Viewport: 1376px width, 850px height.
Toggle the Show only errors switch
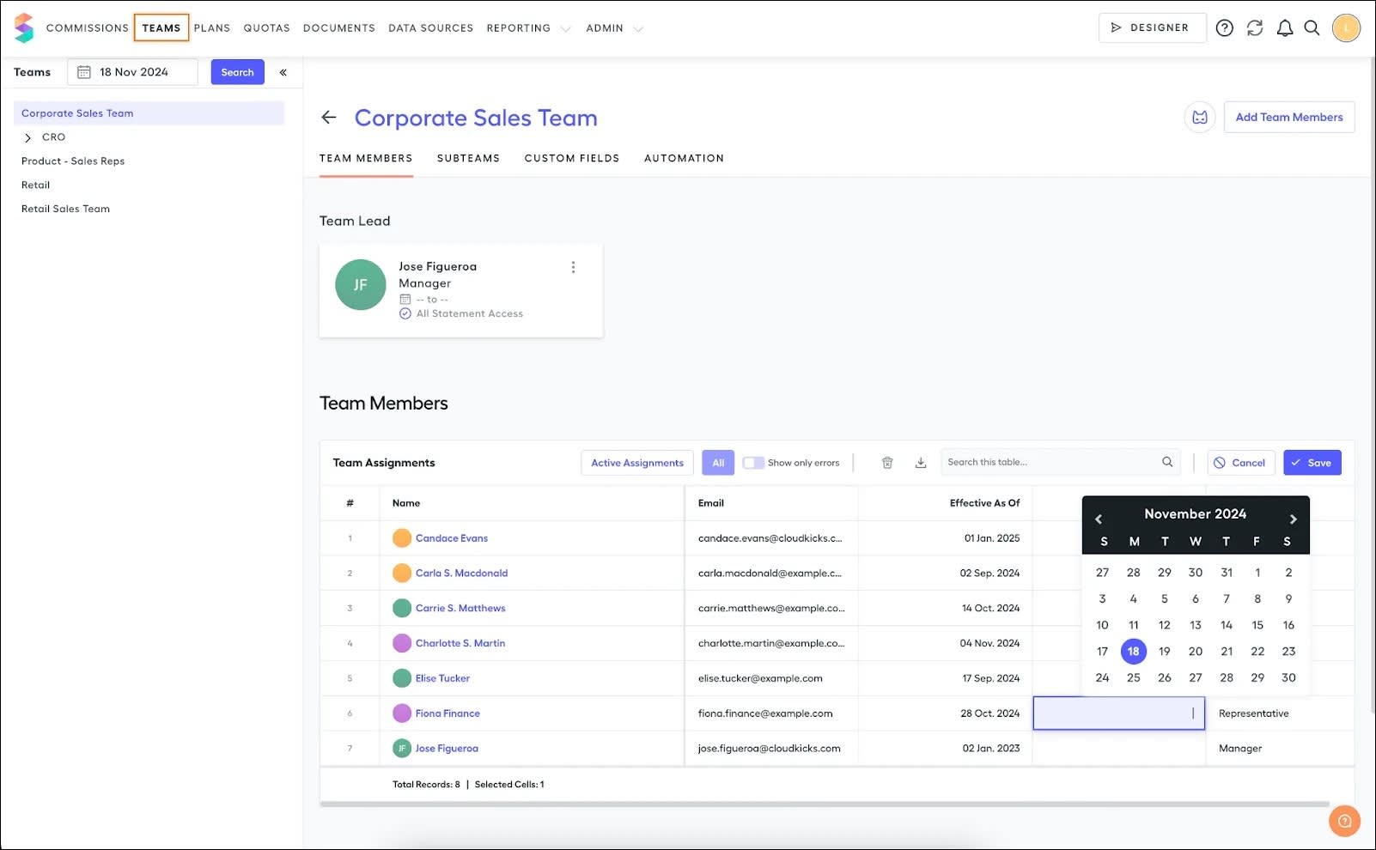[x=753, y=463]
